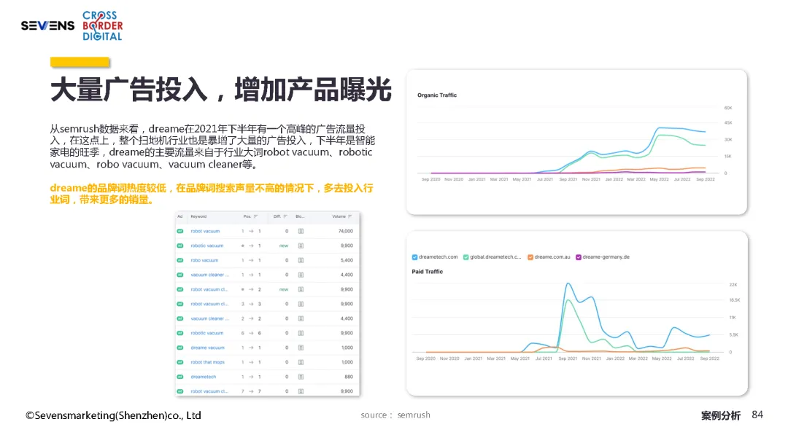Click the Volume column header label
This screenshot has height=443, width=788.
click(339, 216)
